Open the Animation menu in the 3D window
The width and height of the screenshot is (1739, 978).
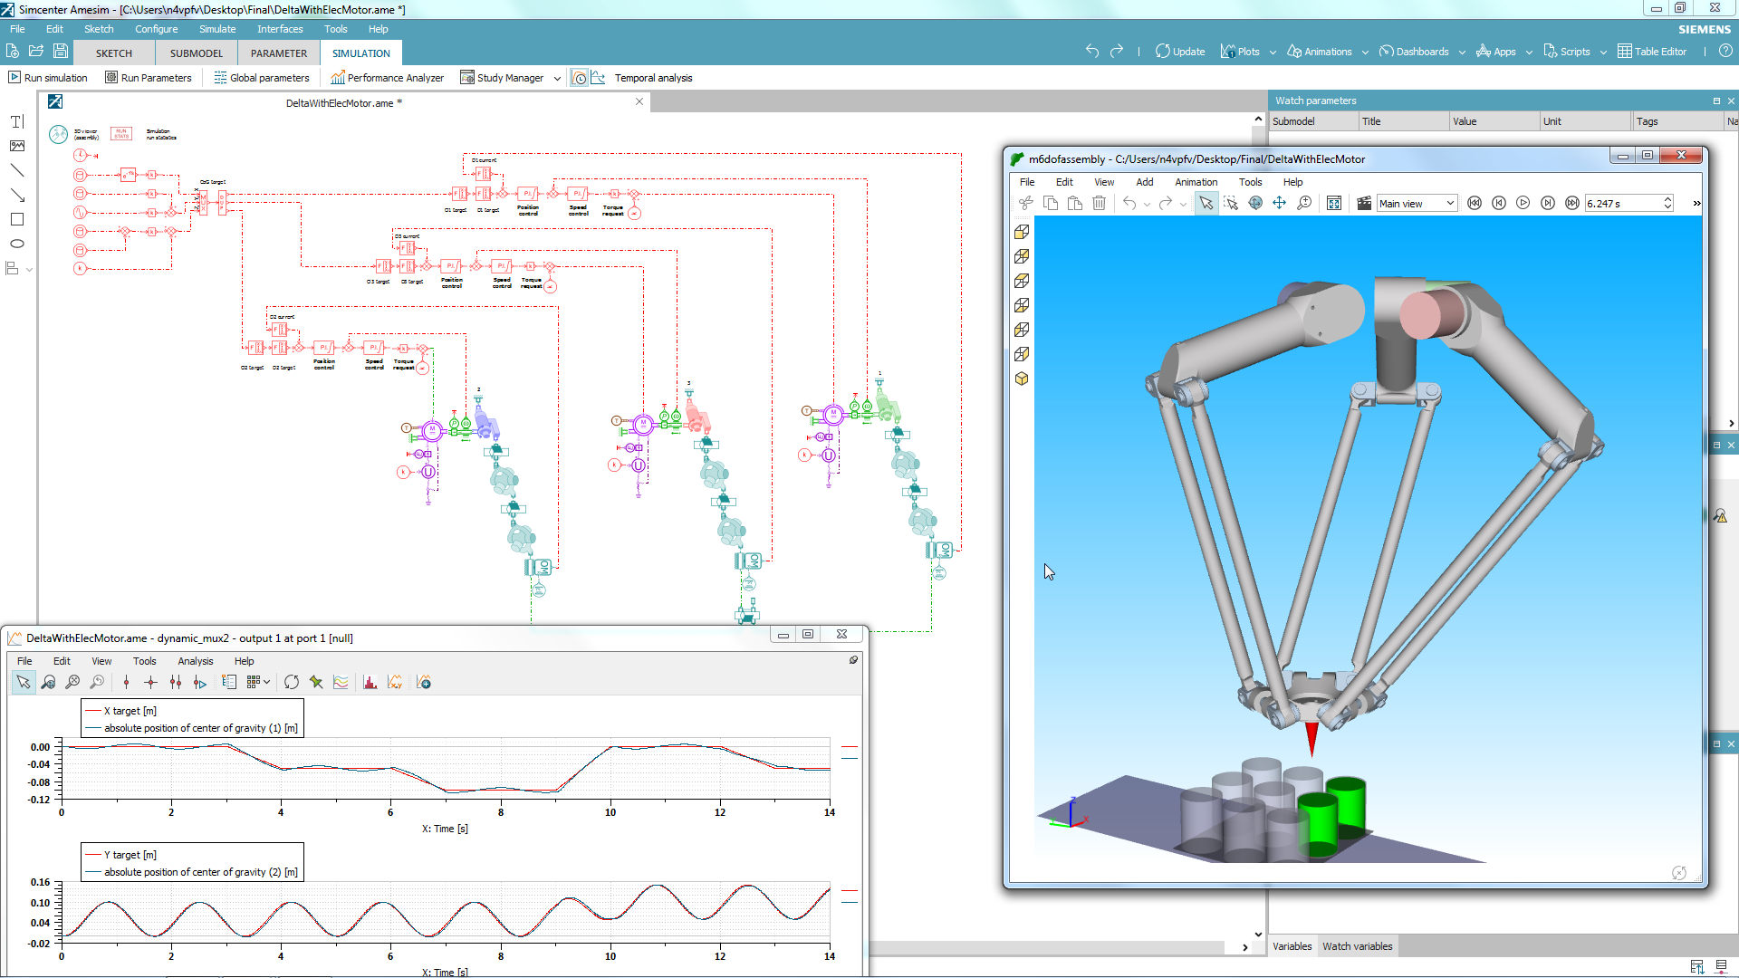coord(1196,182)
